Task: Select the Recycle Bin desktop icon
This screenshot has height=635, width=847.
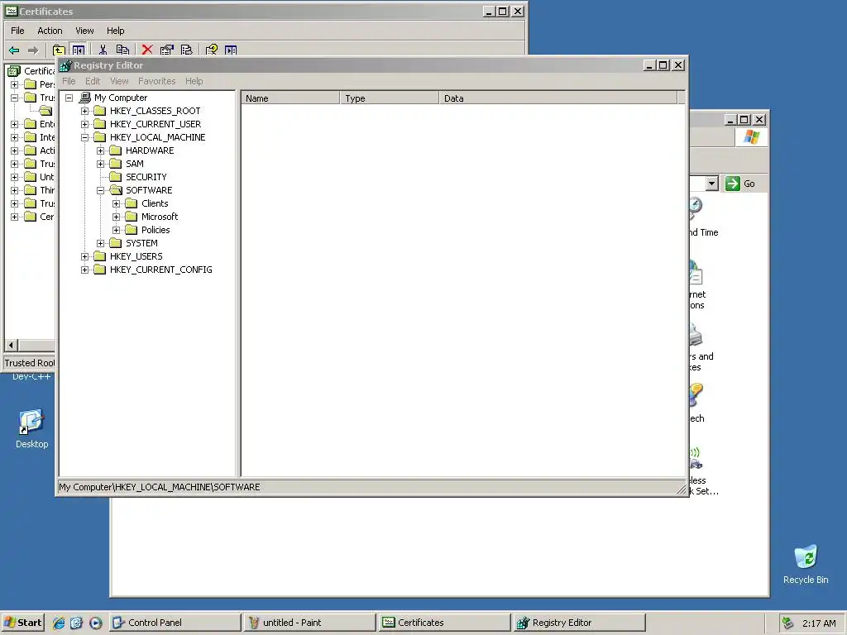Action: pyautogui.click(x=806, y=557)
